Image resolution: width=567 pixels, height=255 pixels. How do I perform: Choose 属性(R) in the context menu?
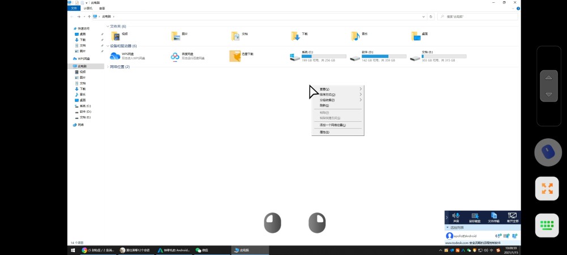point(338,132)
